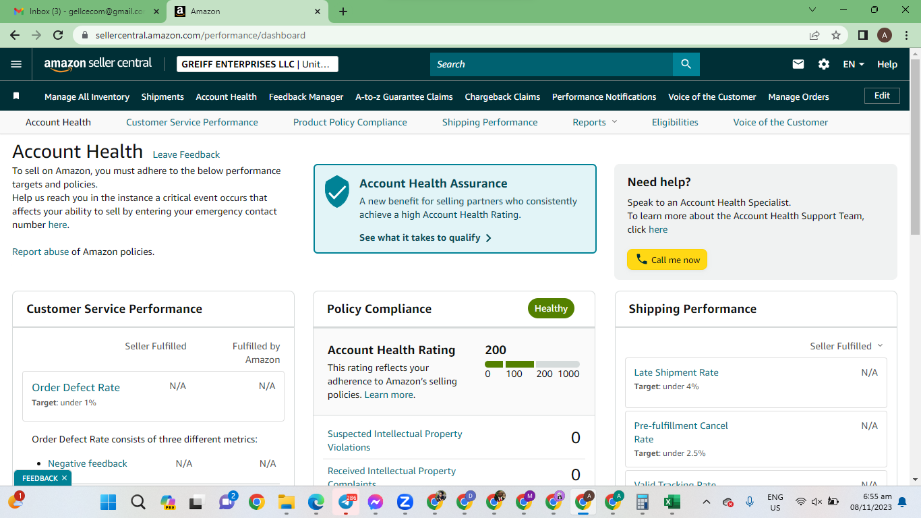Viewport: 921px width, 518px height.
Task: Open the Late Shipment Rate link
Action: tap(676, 372)
